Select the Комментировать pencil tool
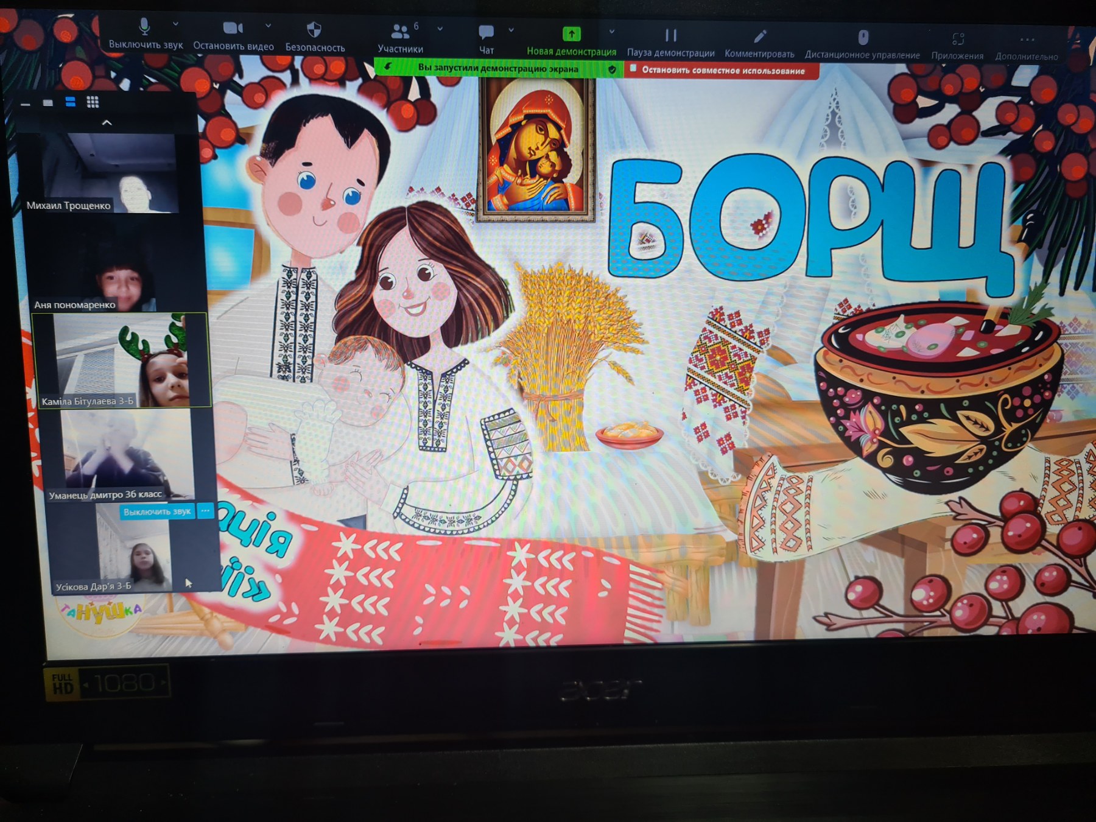Viewport: 1096px width, 822px height. (759, 38)
